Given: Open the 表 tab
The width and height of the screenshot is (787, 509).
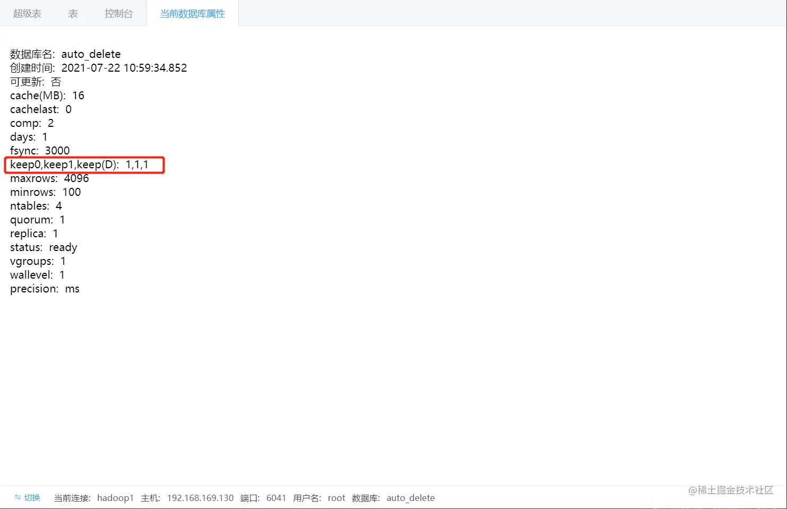Looking at the screenshot, I should (73, 13).
